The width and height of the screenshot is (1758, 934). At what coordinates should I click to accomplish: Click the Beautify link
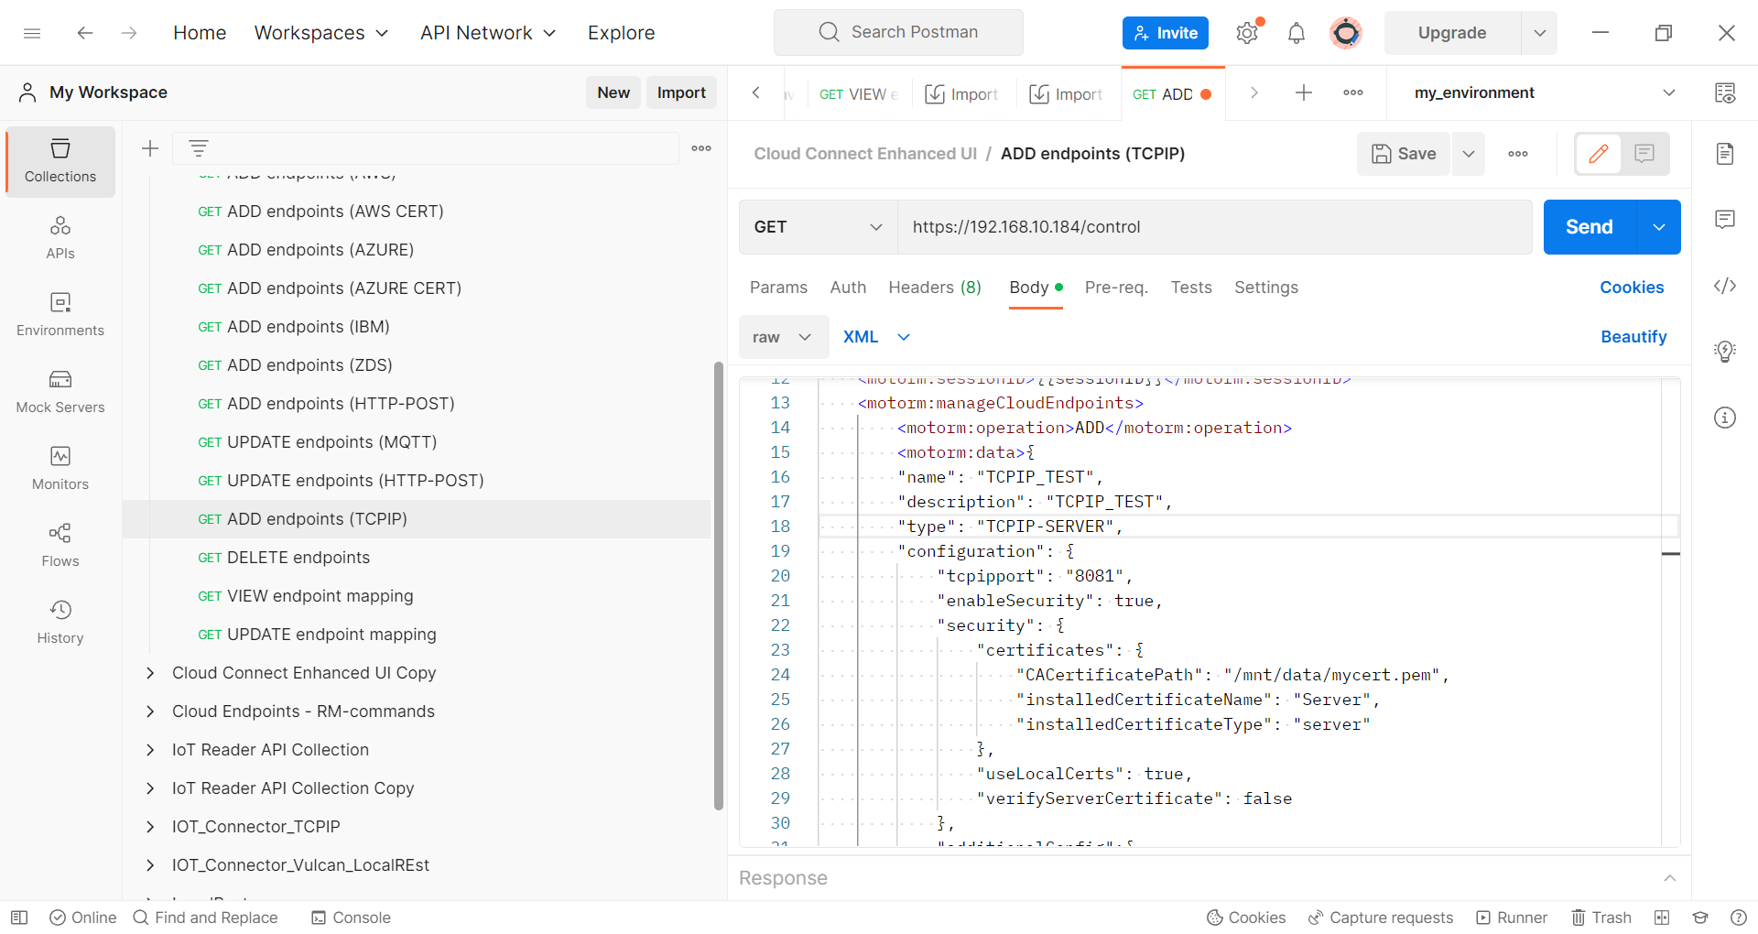(x=1633, y=337)
